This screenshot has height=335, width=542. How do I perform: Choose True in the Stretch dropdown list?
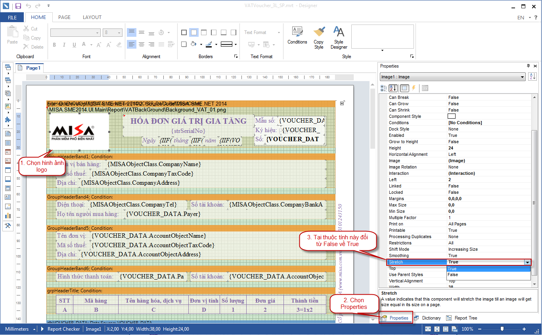click(488, 269)
